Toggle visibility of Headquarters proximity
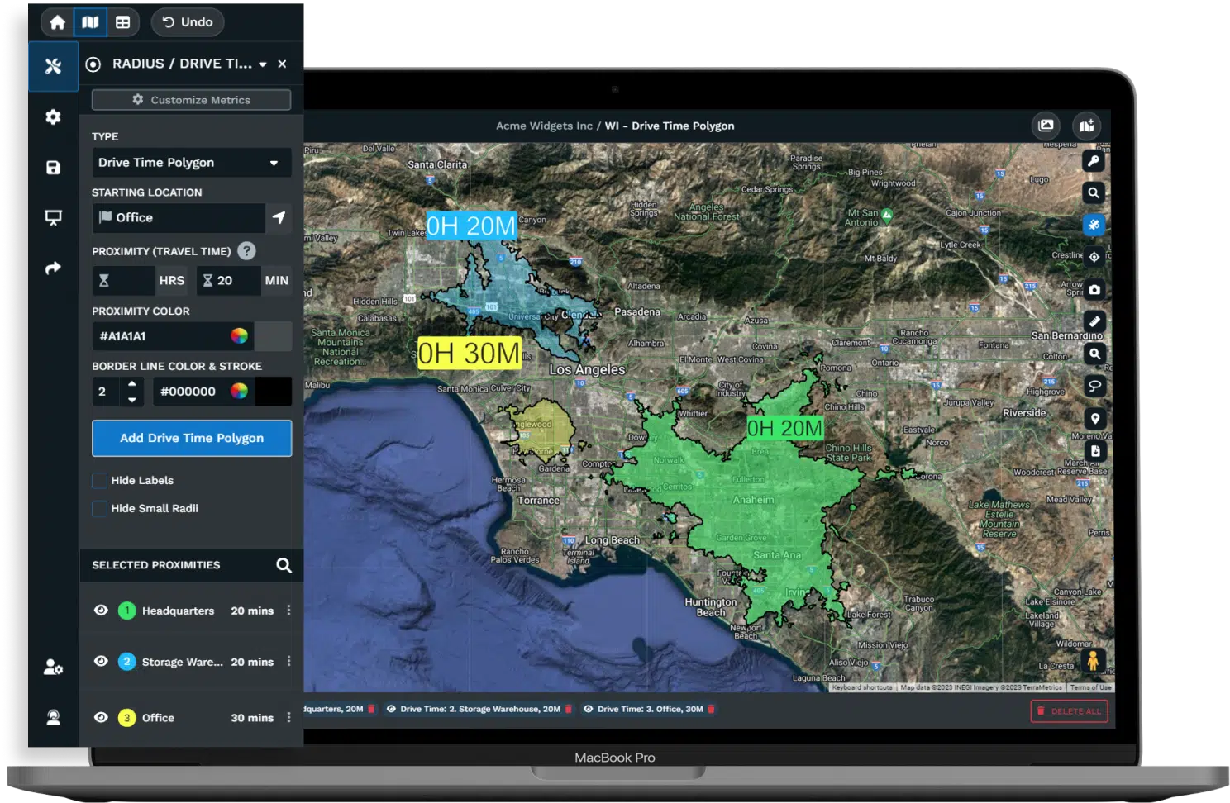 click(101, 611)
